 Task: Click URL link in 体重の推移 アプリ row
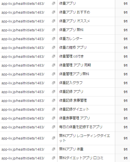(x=23, y=48)
